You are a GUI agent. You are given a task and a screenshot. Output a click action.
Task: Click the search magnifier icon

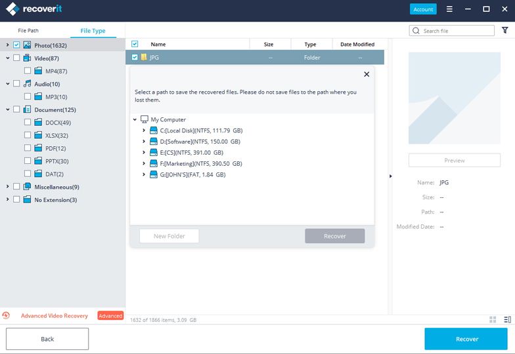[x=416, y=31]
